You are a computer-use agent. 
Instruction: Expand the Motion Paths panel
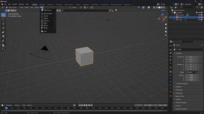[x=179, y=96]
